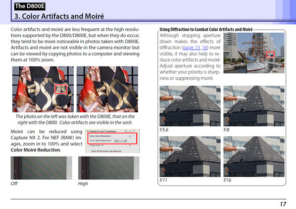Click "Dust off ref photo was taken at" text

tap(106, 151)
